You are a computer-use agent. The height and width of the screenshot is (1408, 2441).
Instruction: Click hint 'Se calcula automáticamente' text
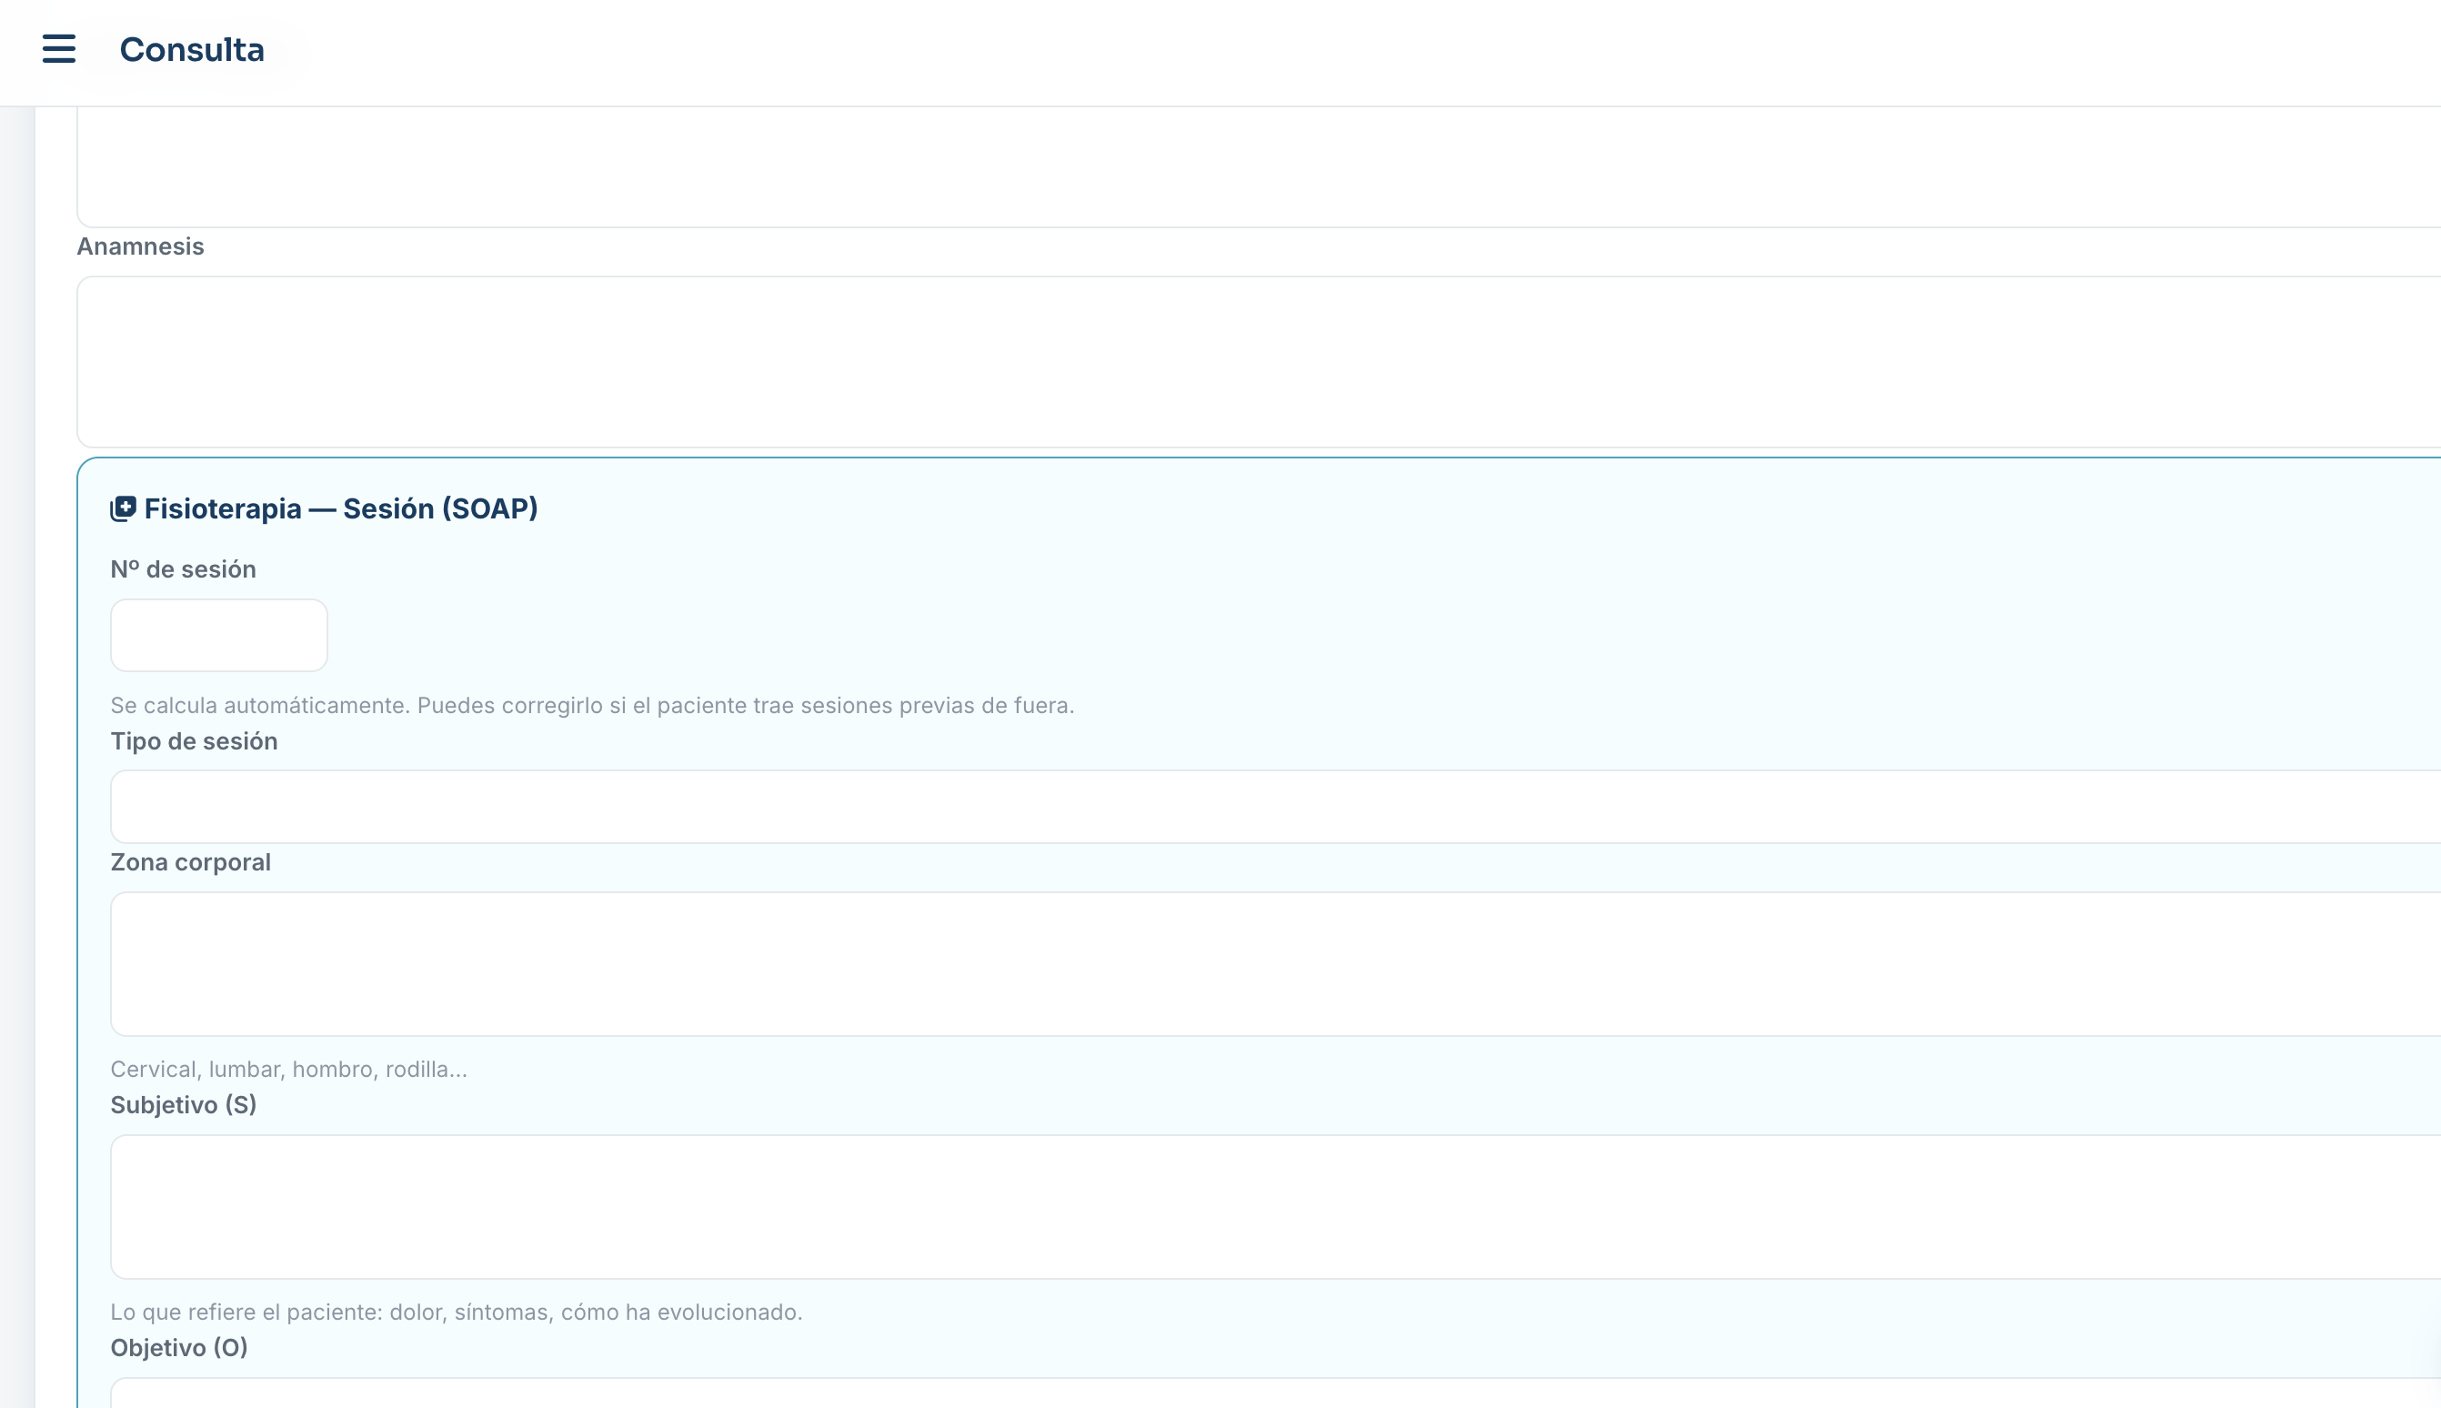pos(593,706)
